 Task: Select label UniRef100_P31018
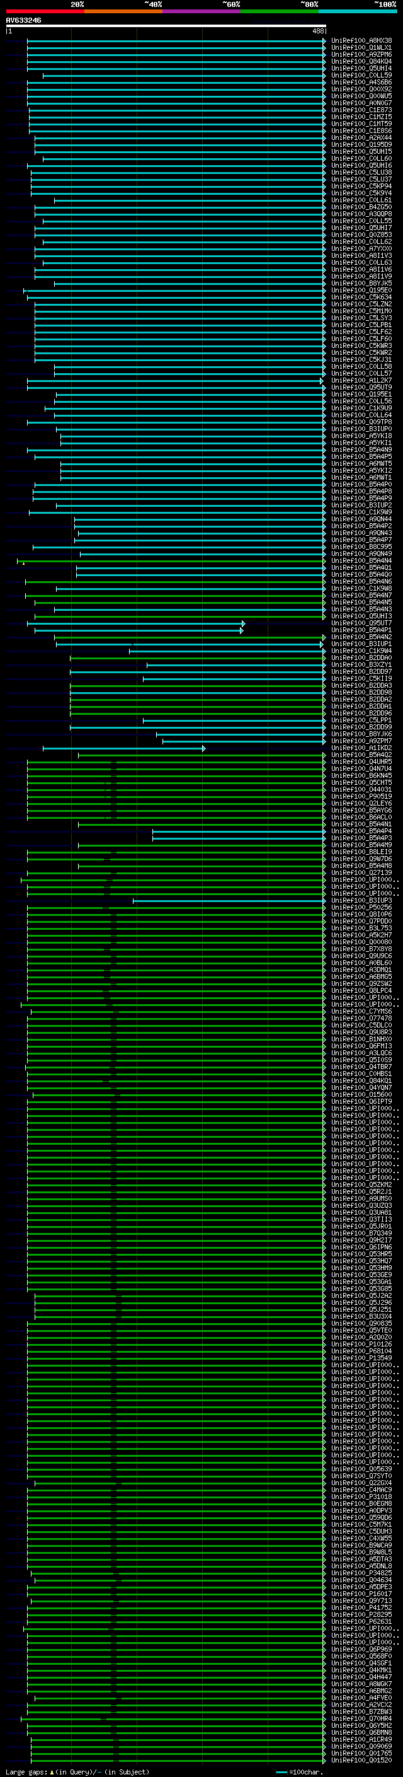click(361, 1496)
